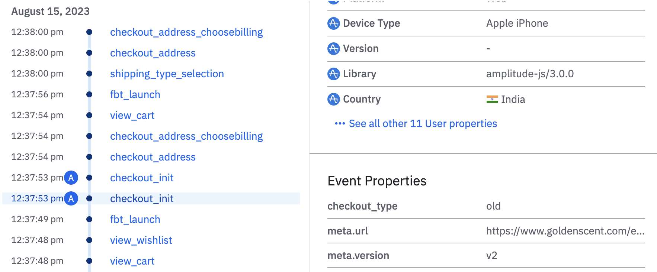
Task: Open the 12:37:49 pm fbt_launch event
Action: click(135, 220)
